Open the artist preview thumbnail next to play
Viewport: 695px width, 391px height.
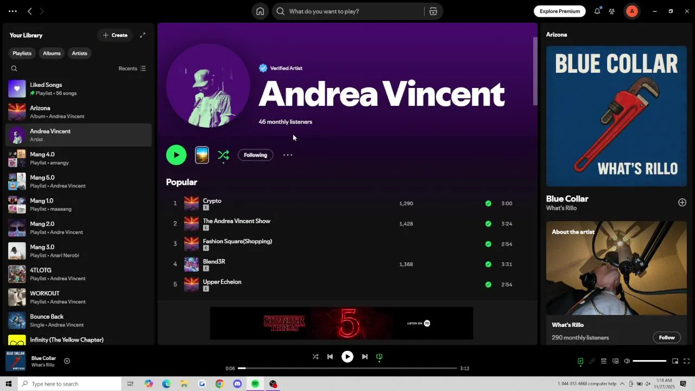202,155
